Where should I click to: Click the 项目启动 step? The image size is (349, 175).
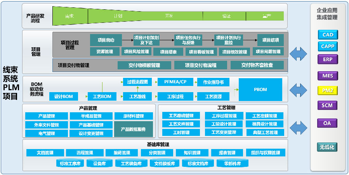click(x=106, y=40)
